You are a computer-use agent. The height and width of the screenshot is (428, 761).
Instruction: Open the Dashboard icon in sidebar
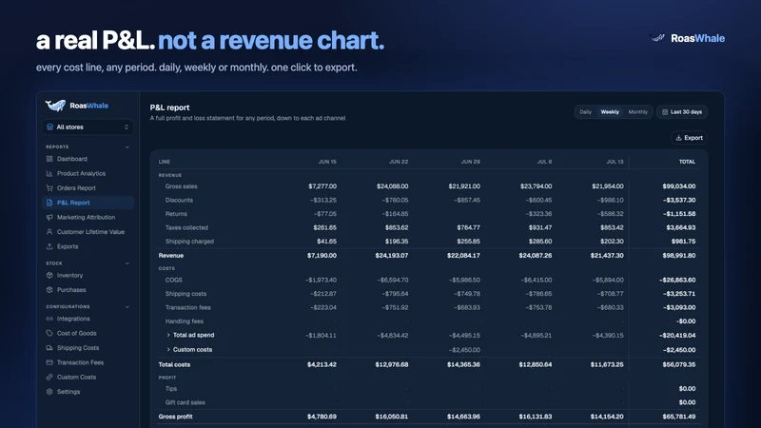[x=49, y=159]
